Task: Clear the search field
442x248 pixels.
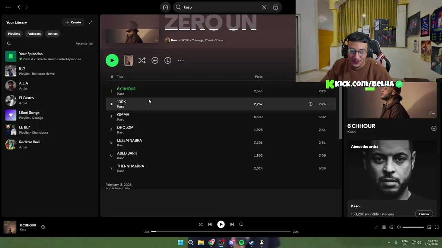Action: tap(264, 7)
